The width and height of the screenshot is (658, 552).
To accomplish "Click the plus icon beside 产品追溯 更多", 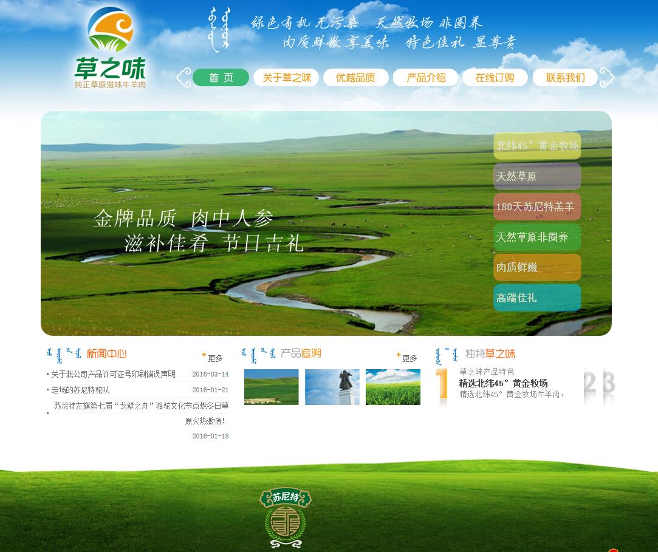I will pyautogui.click(x=399, y=355).
